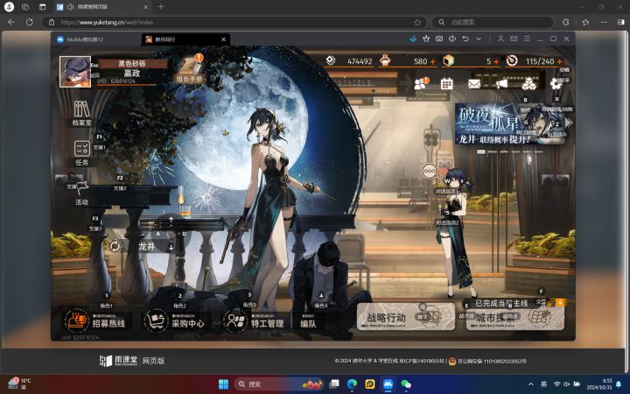Click the browser search box

click(493, 22)
